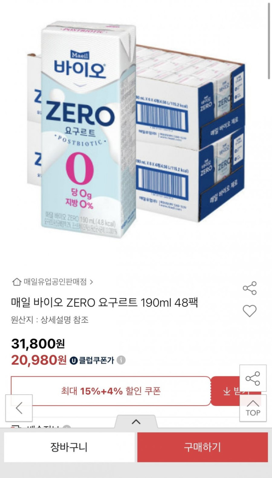Jump to top with the TOP button
Screen dimensions: 272x478
point(253,408)
